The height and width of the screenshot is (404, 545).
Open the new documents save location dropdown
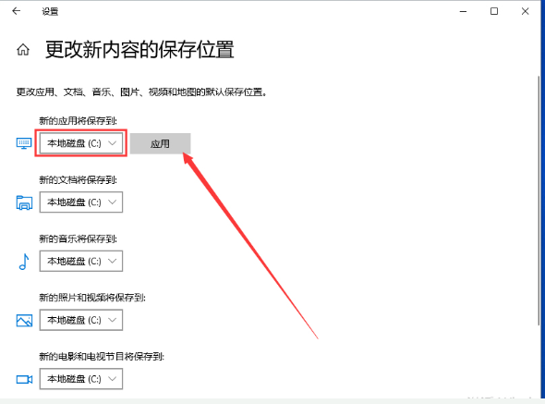tap(81, 202)
